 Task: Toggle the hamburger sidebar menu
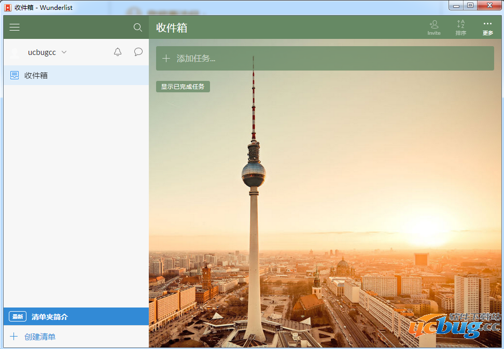pos(15,27)
